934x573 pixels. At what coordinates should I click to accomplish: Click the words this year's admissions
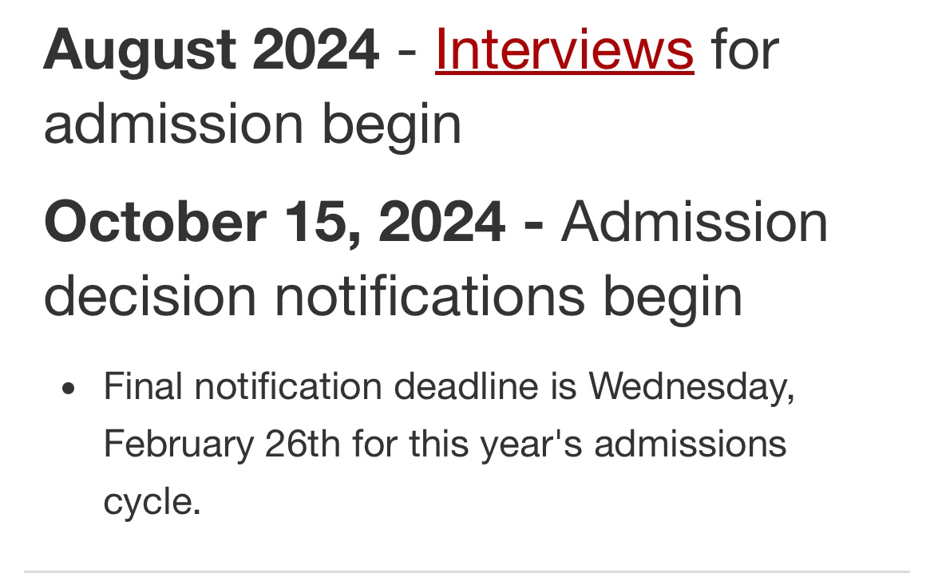point(597,445)
